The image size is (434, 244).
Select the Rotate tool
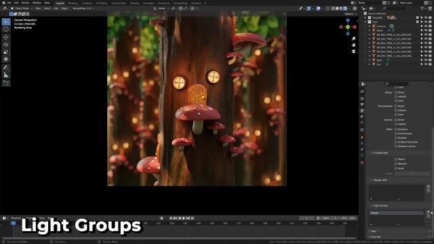[x=6, y=45]
